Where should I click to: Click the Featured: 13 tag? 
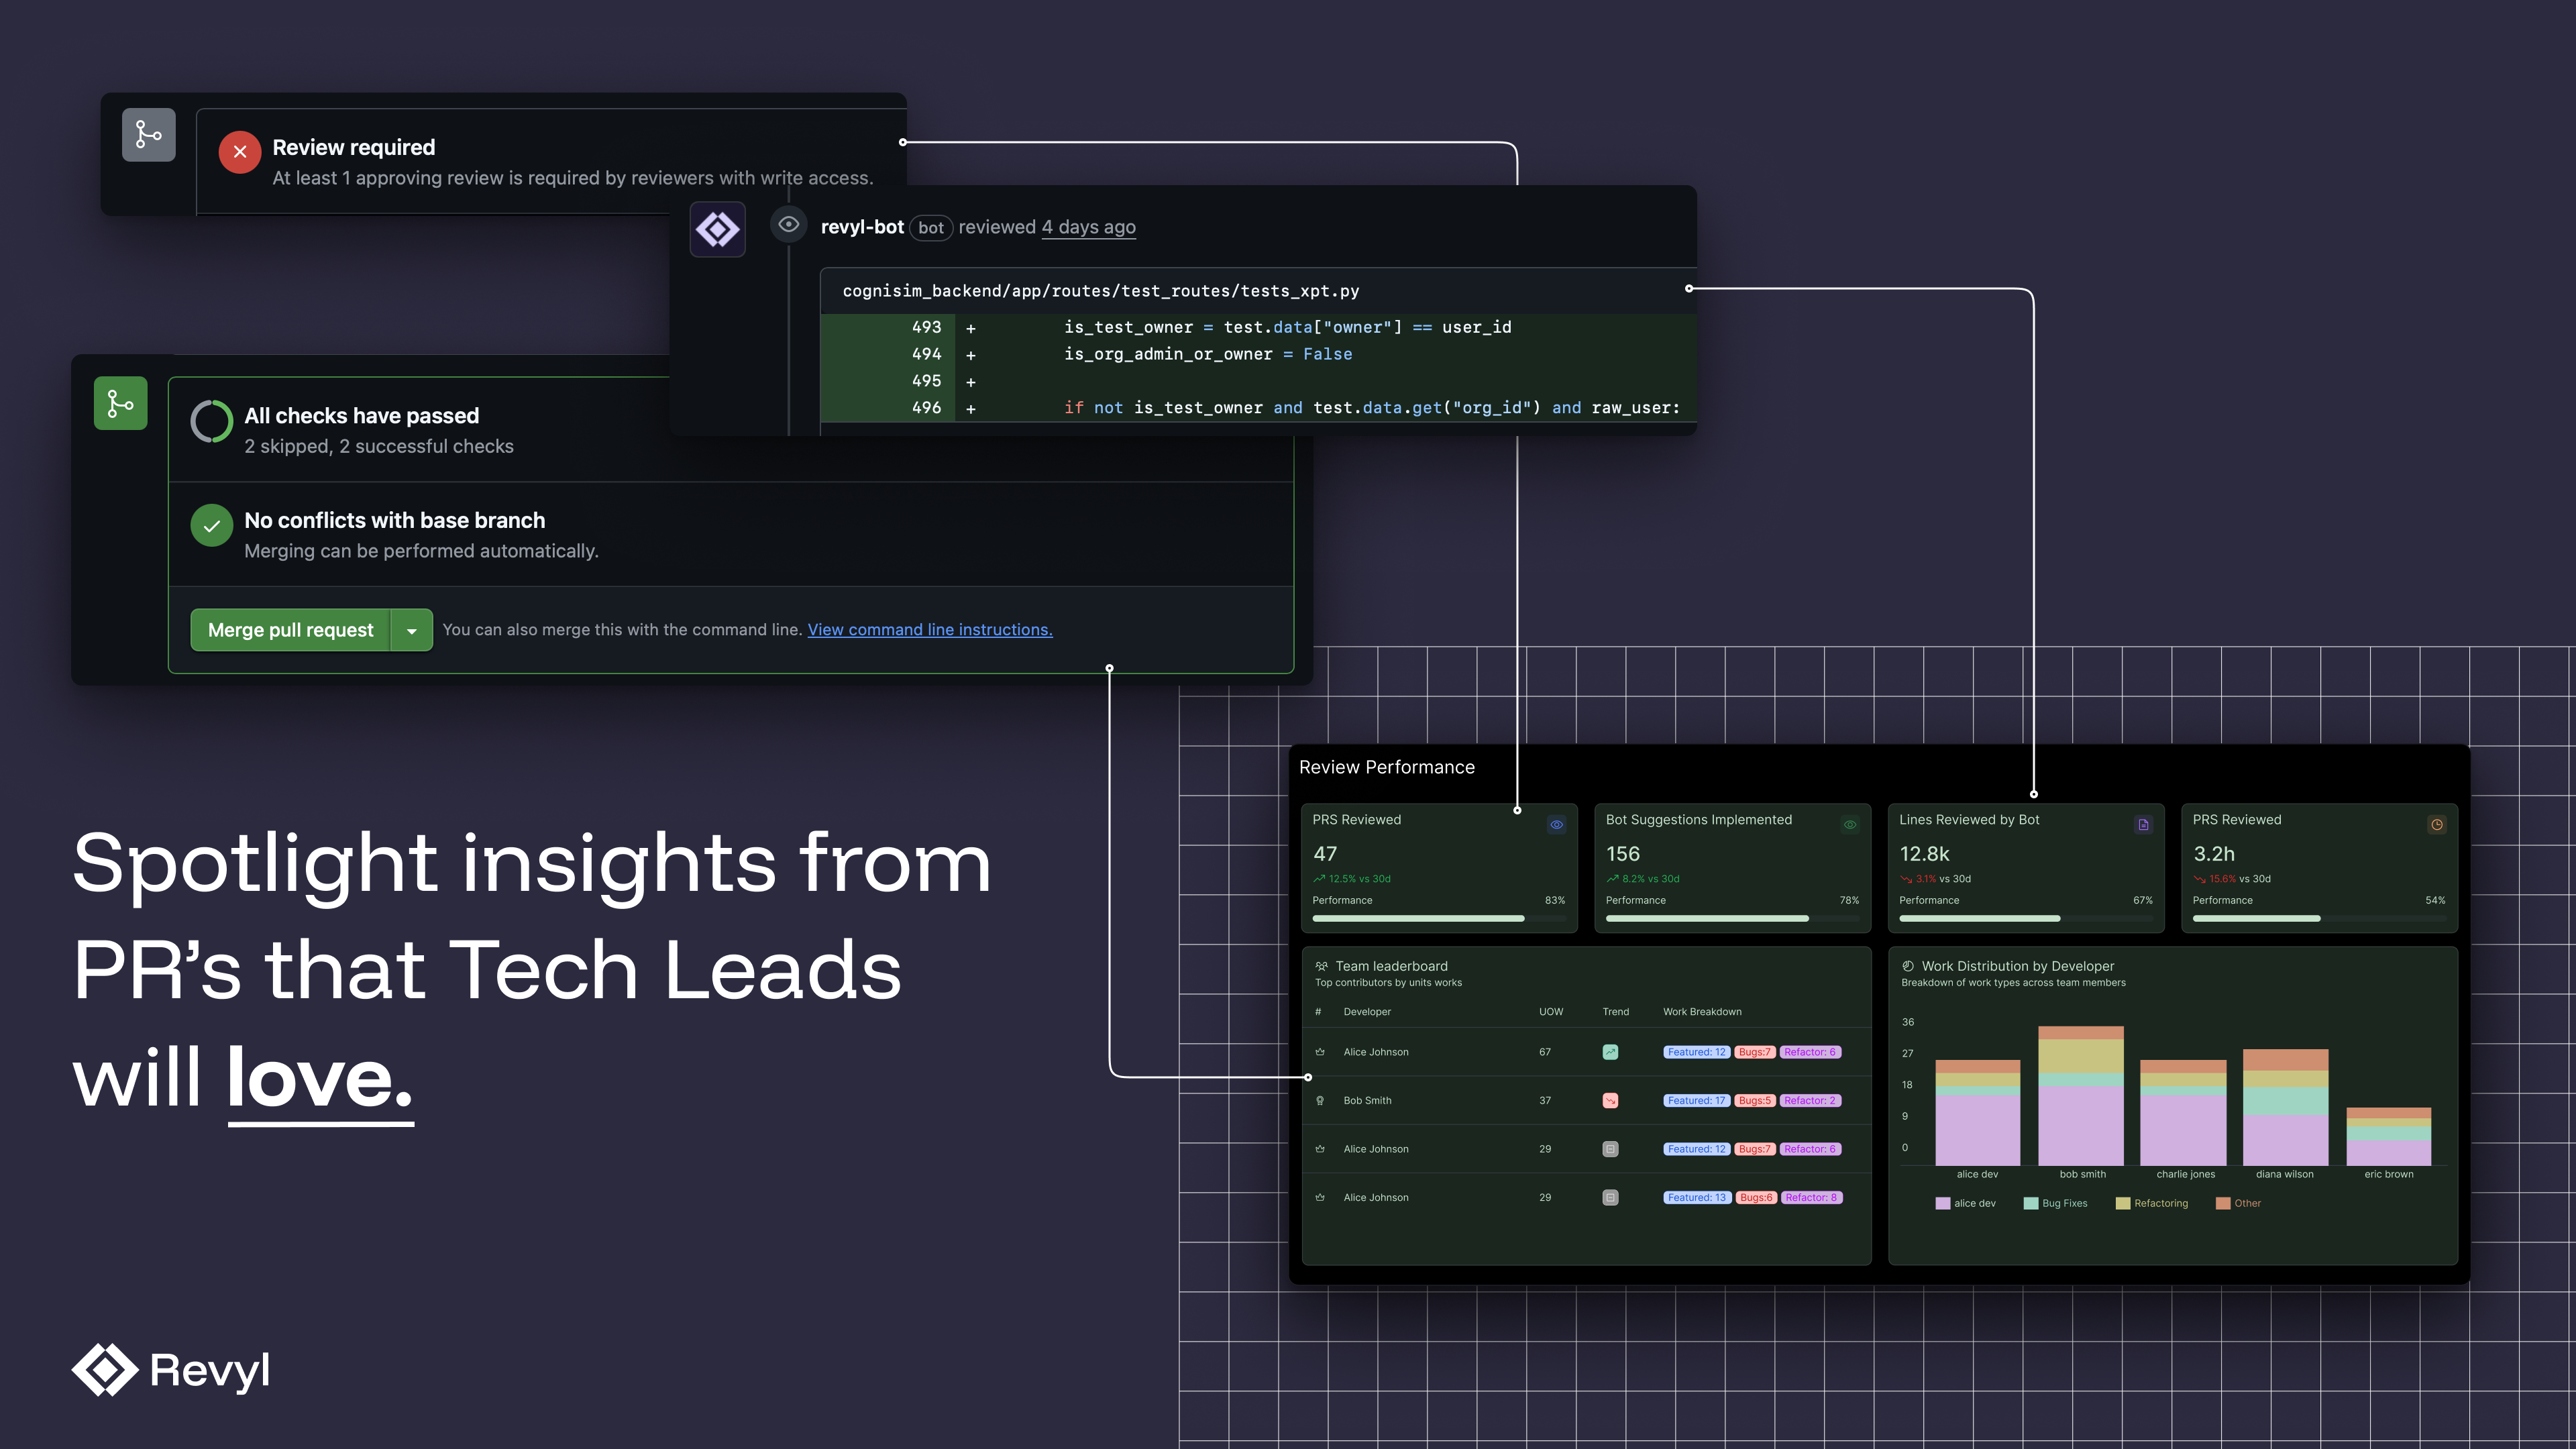click(1697, 1197)
